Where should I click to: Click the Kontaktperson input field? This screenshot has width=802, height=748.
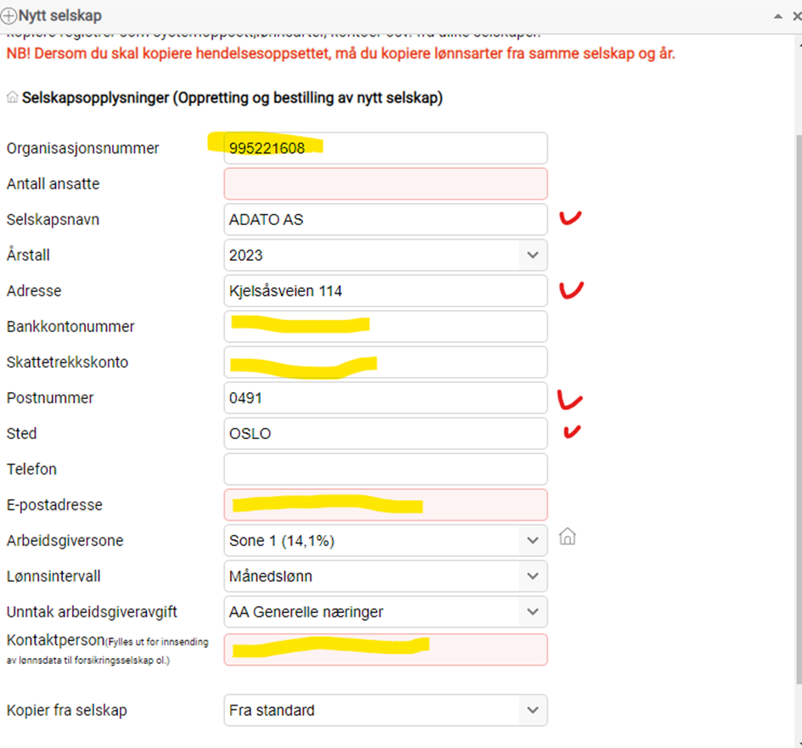pos(385,650)
